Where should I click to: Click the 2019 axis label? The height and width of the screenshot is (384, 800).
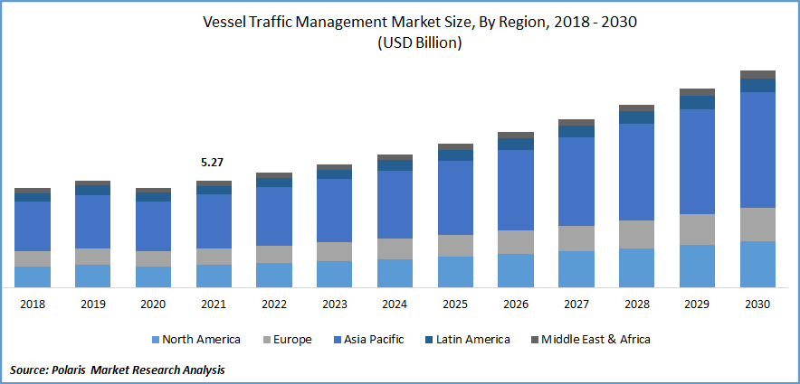click(93, 304)
